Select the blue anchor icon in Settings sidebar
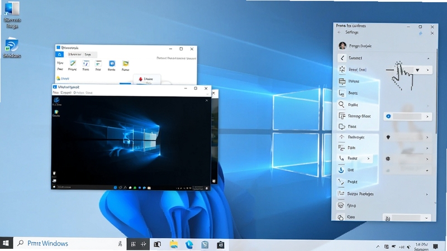 tap(341, 170)
